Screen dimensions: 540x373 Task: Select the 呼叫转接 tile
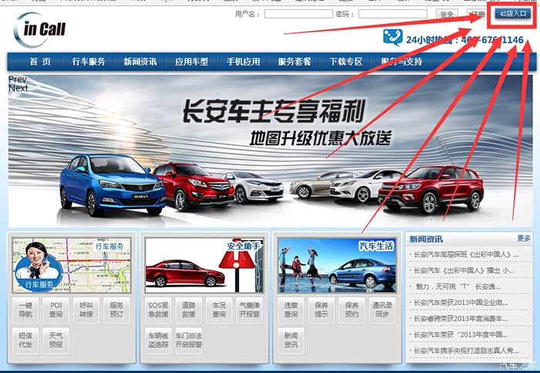(86, 310)
